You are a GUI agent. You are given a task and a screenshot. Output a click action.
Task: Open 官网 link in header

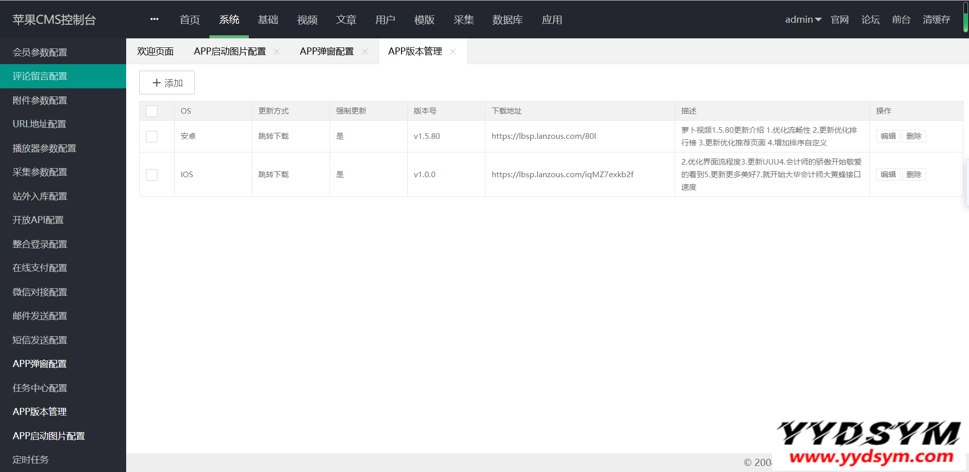(840, 20)
